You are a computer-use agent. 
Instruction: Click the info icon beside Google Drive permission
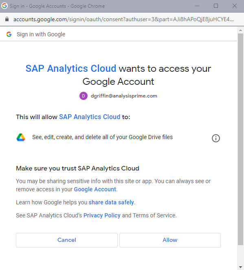[x=215, y=138]
